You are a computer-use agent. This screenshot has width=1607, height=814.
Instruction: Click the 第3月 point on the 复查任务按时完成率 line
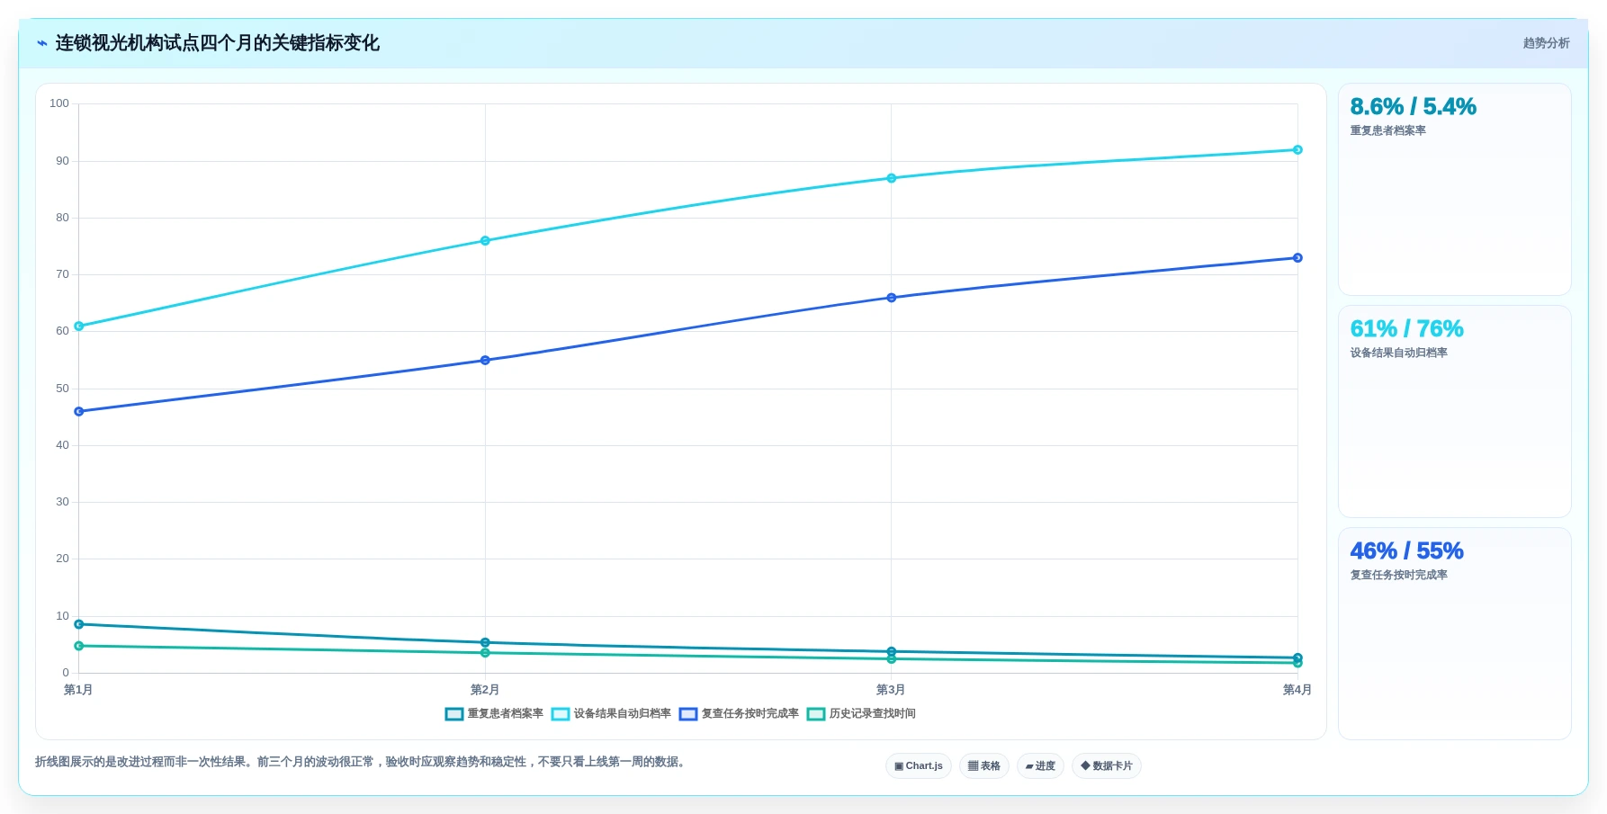tap(892, 298)
